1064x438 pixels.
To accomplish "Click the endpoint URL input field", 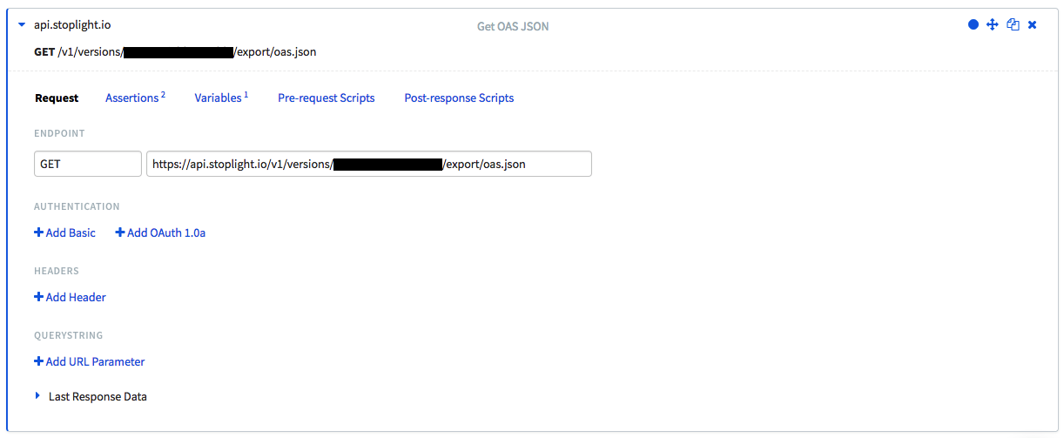I will point(369,164).
